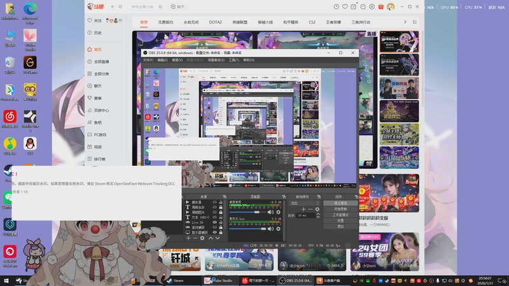Click the 麦克风/Aux volume slider
509x286 pixels.
point(248,229)
